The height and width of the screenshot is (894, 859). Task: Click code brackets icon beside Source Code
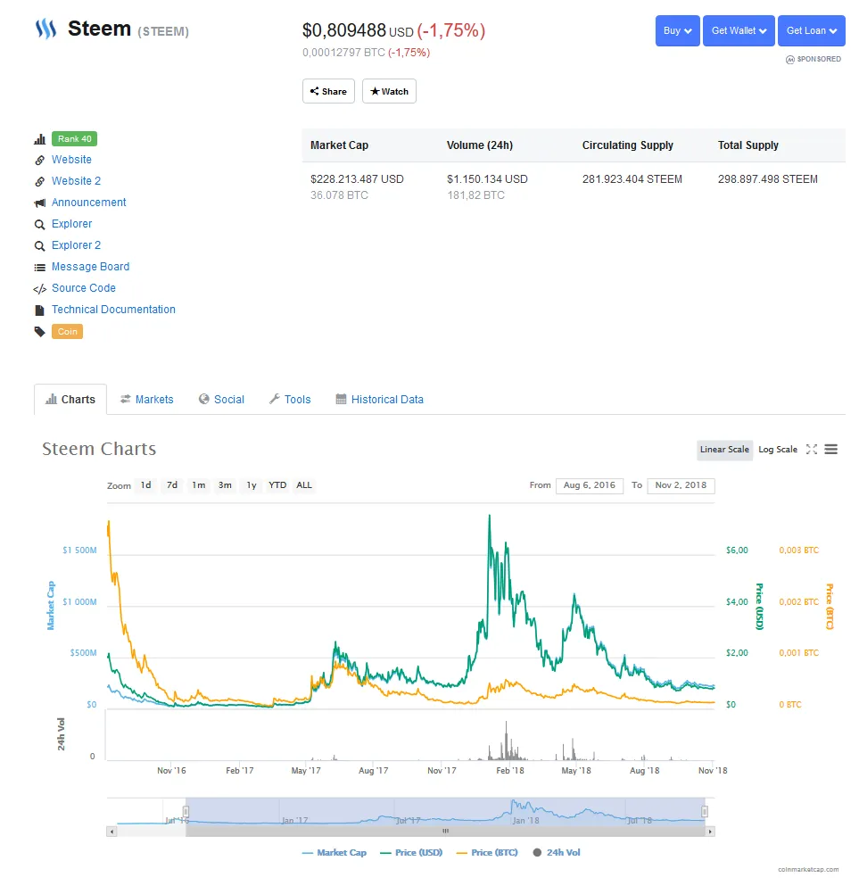pos(39,289)
